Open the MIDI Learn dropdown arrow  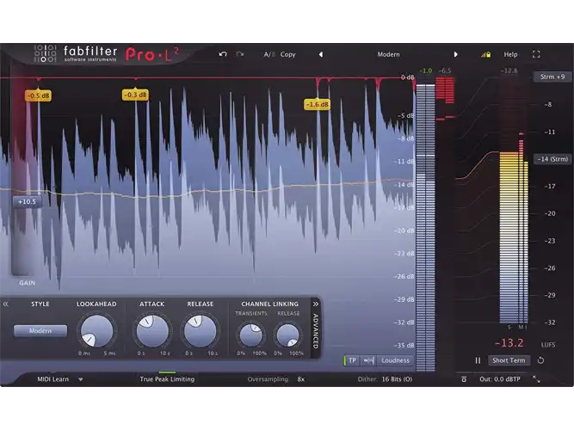81,379
